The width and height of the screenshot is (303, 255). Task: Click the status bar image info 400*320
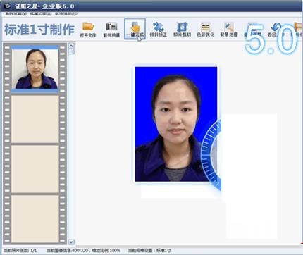click(83, 251)
